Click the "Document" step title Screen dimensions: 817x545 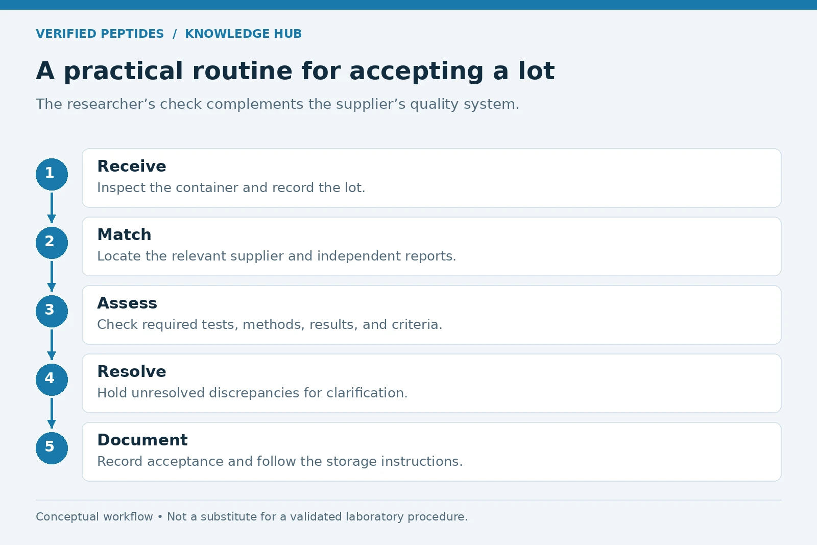pyautogui.click(x=142, y=440)
